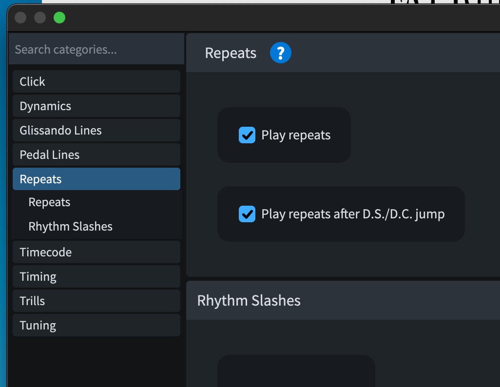Open the Timecode category
Screen dimensions: 500x387
click(96, 252)
